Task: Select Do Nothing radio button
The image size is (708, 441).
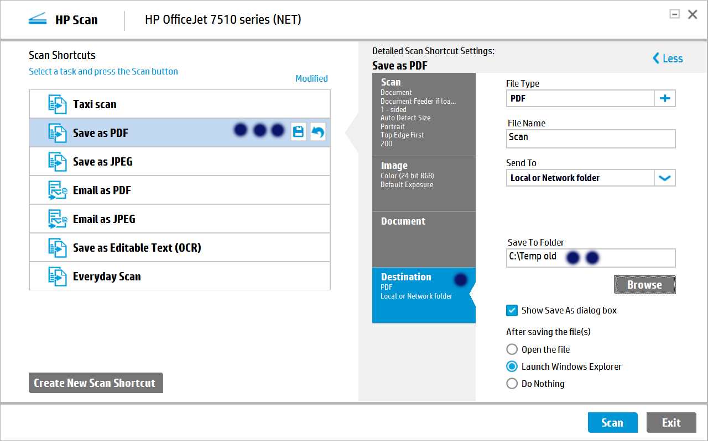Action: [512, 384]
